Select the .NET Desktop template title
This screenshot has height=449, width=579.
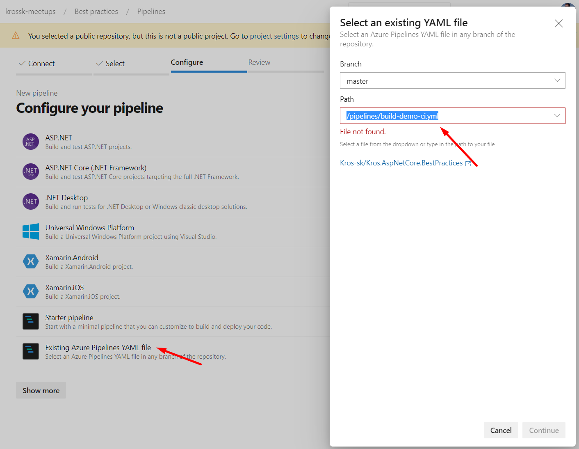[66, 197]
